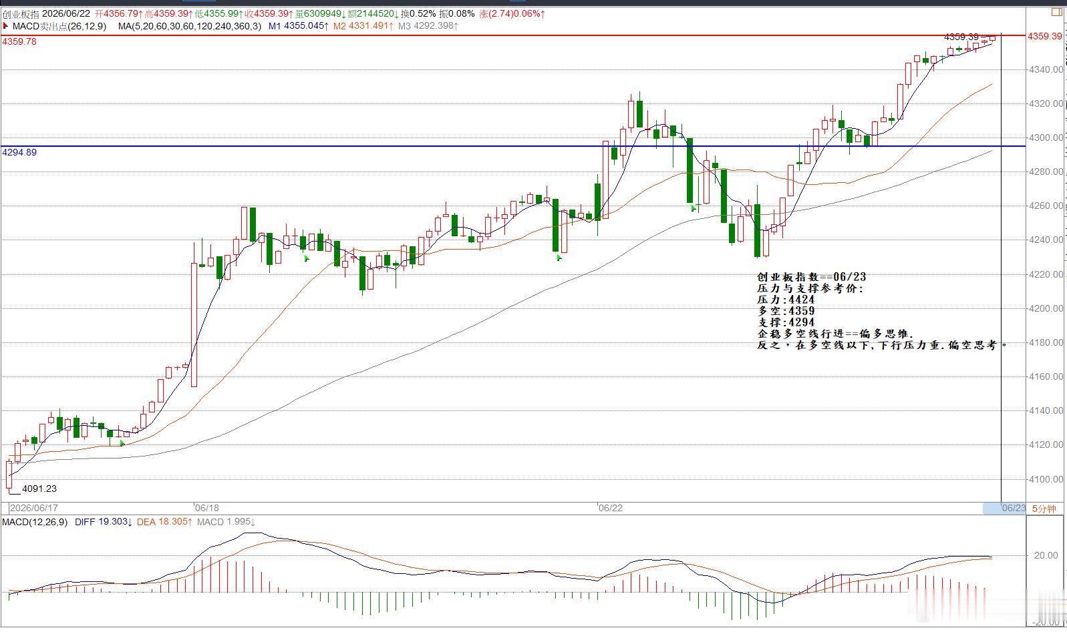Select the 多空:4359 annotation line
The image size is (1067, 632).
coord(786,311)
